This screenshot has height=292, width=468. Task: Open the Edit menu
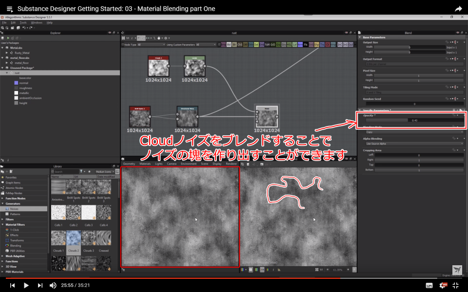tap(13, 23)
